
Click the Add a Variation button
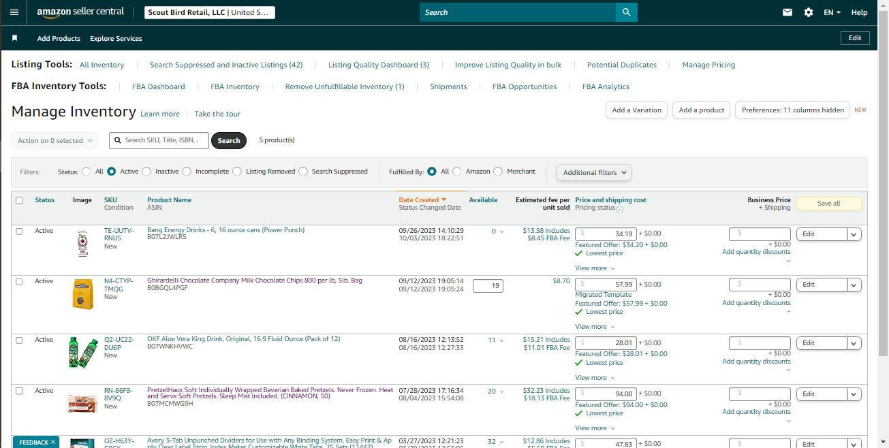(636, 110)
